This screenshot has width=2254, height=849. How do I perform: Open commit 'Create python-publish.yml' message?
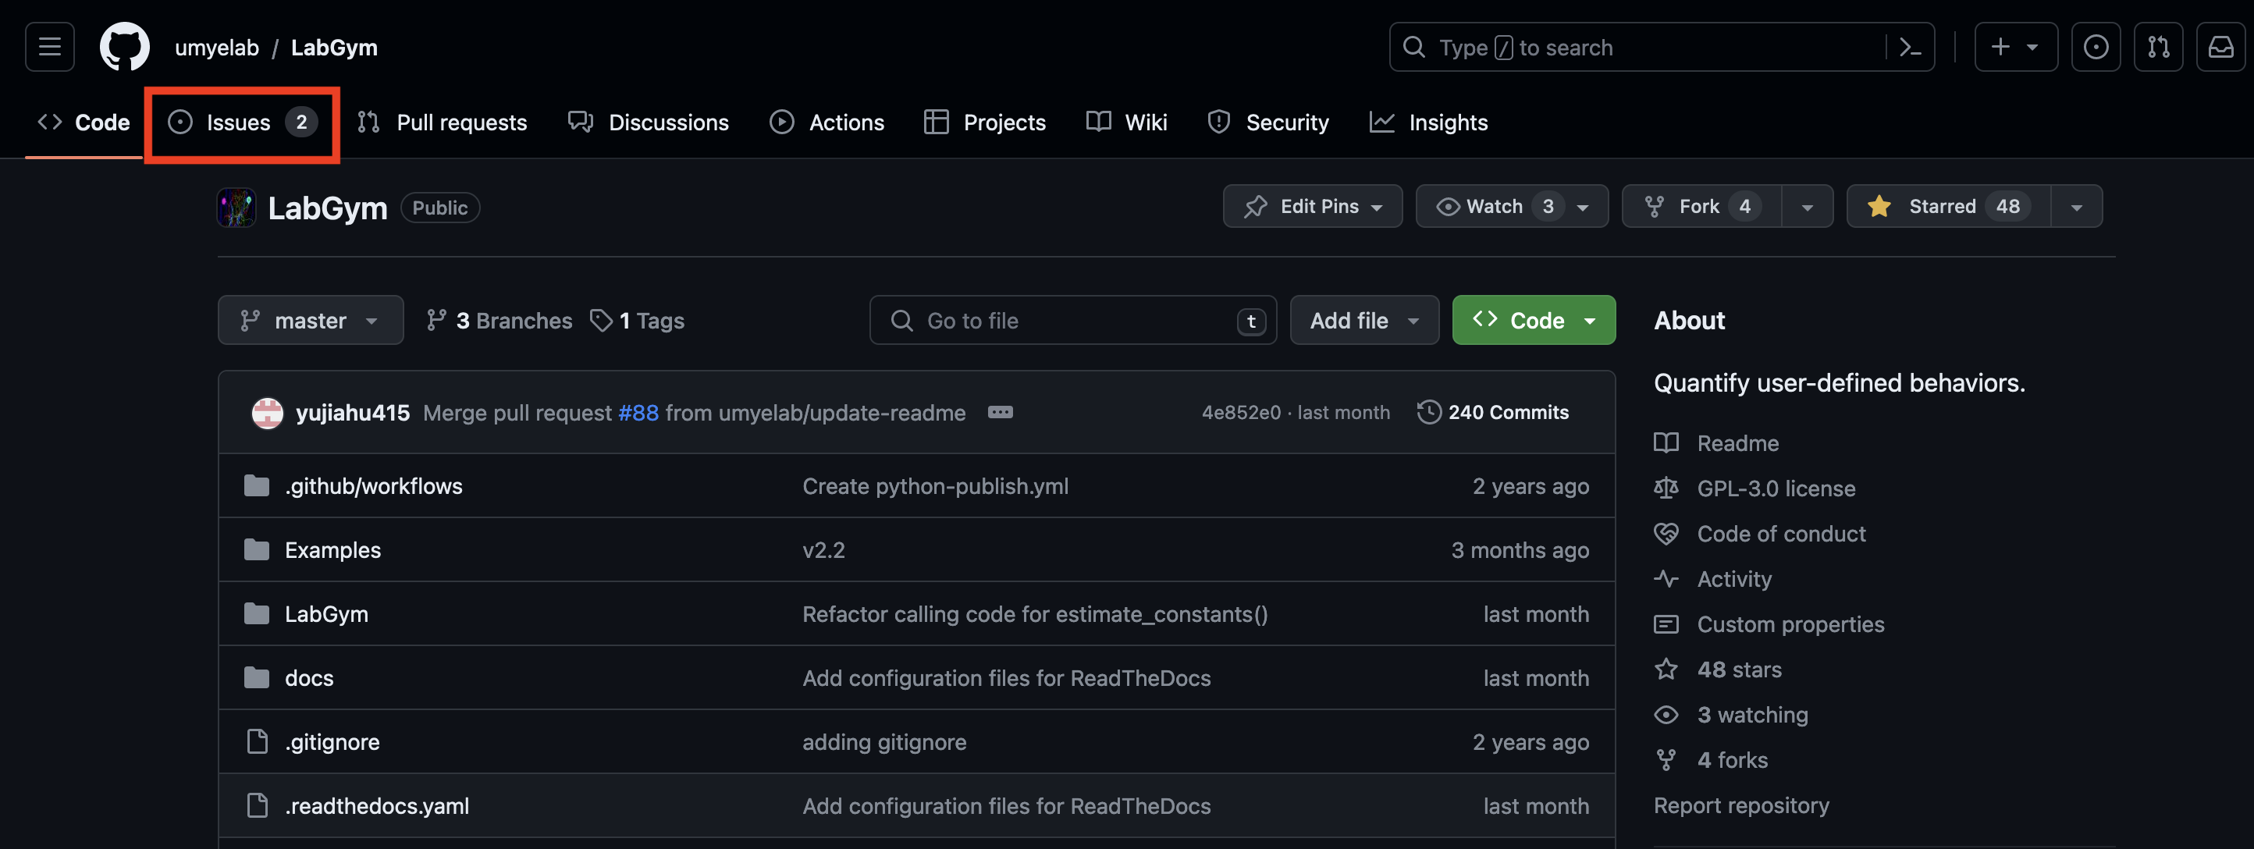[x=935, y=486]
